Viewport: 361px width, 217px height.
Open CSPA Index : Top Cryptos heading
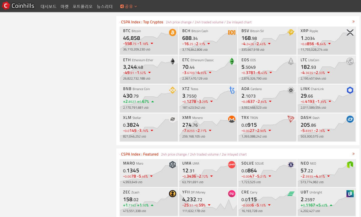[142, 22]
